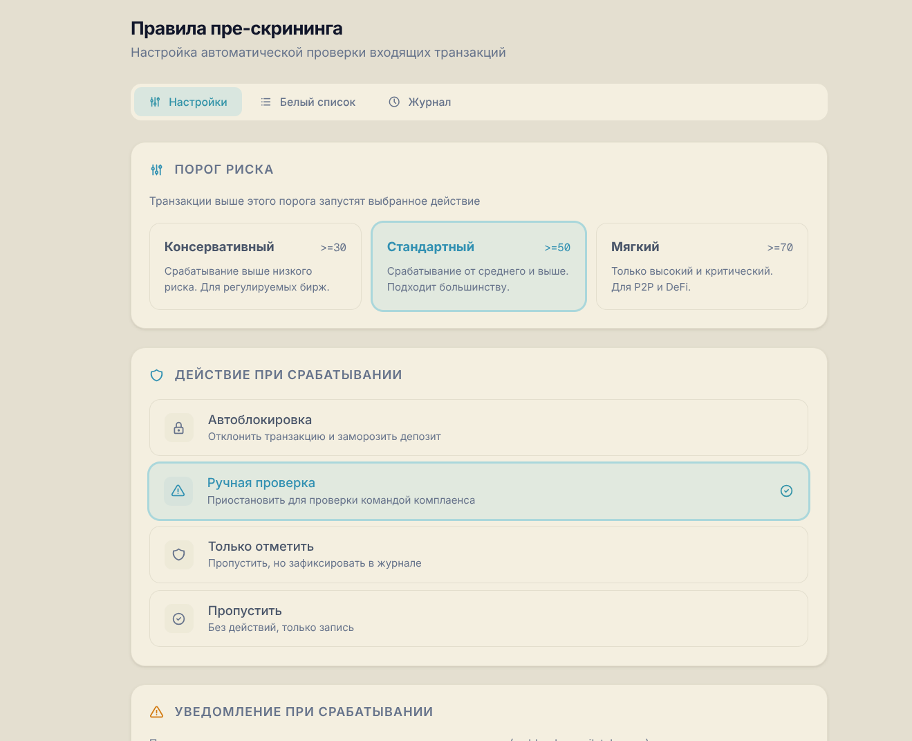Click the warning triangle icon for Ручная проверка
This screenshot has width=912, height=741.
tap(178, 491)
